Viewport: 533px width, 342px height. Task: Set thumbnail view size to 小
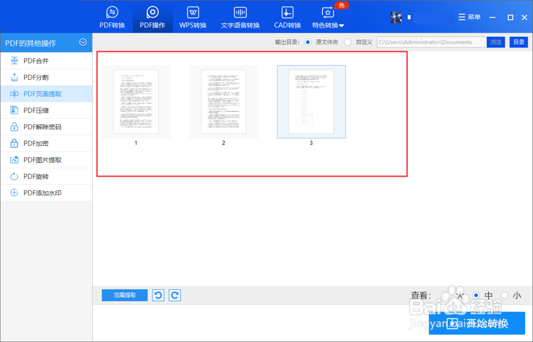point(509,295)
